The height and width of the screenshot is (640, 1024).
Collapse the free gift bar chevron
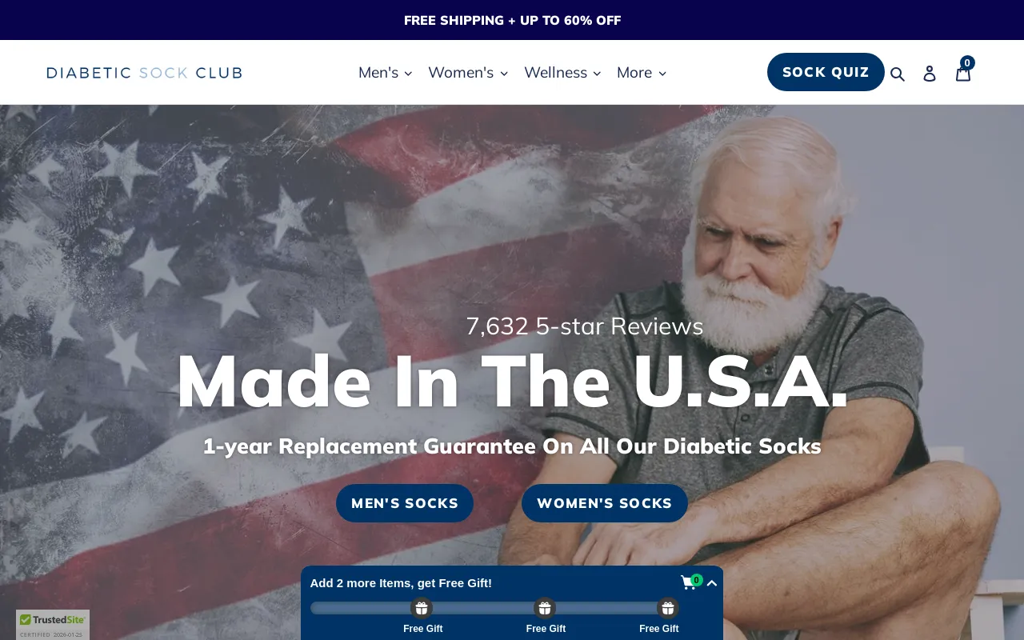tap(712, 583)
